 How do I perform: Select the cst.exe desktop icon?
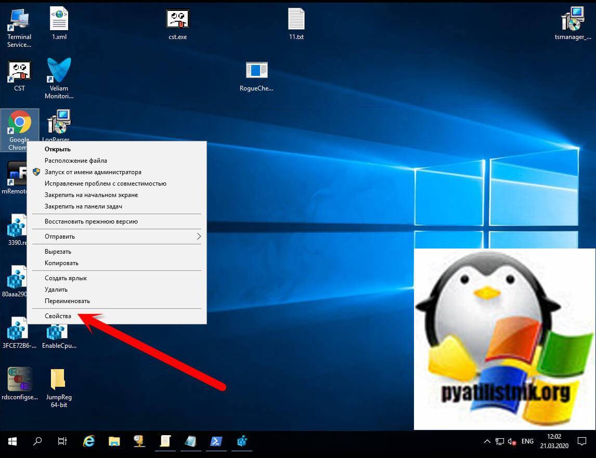(177, 20)
